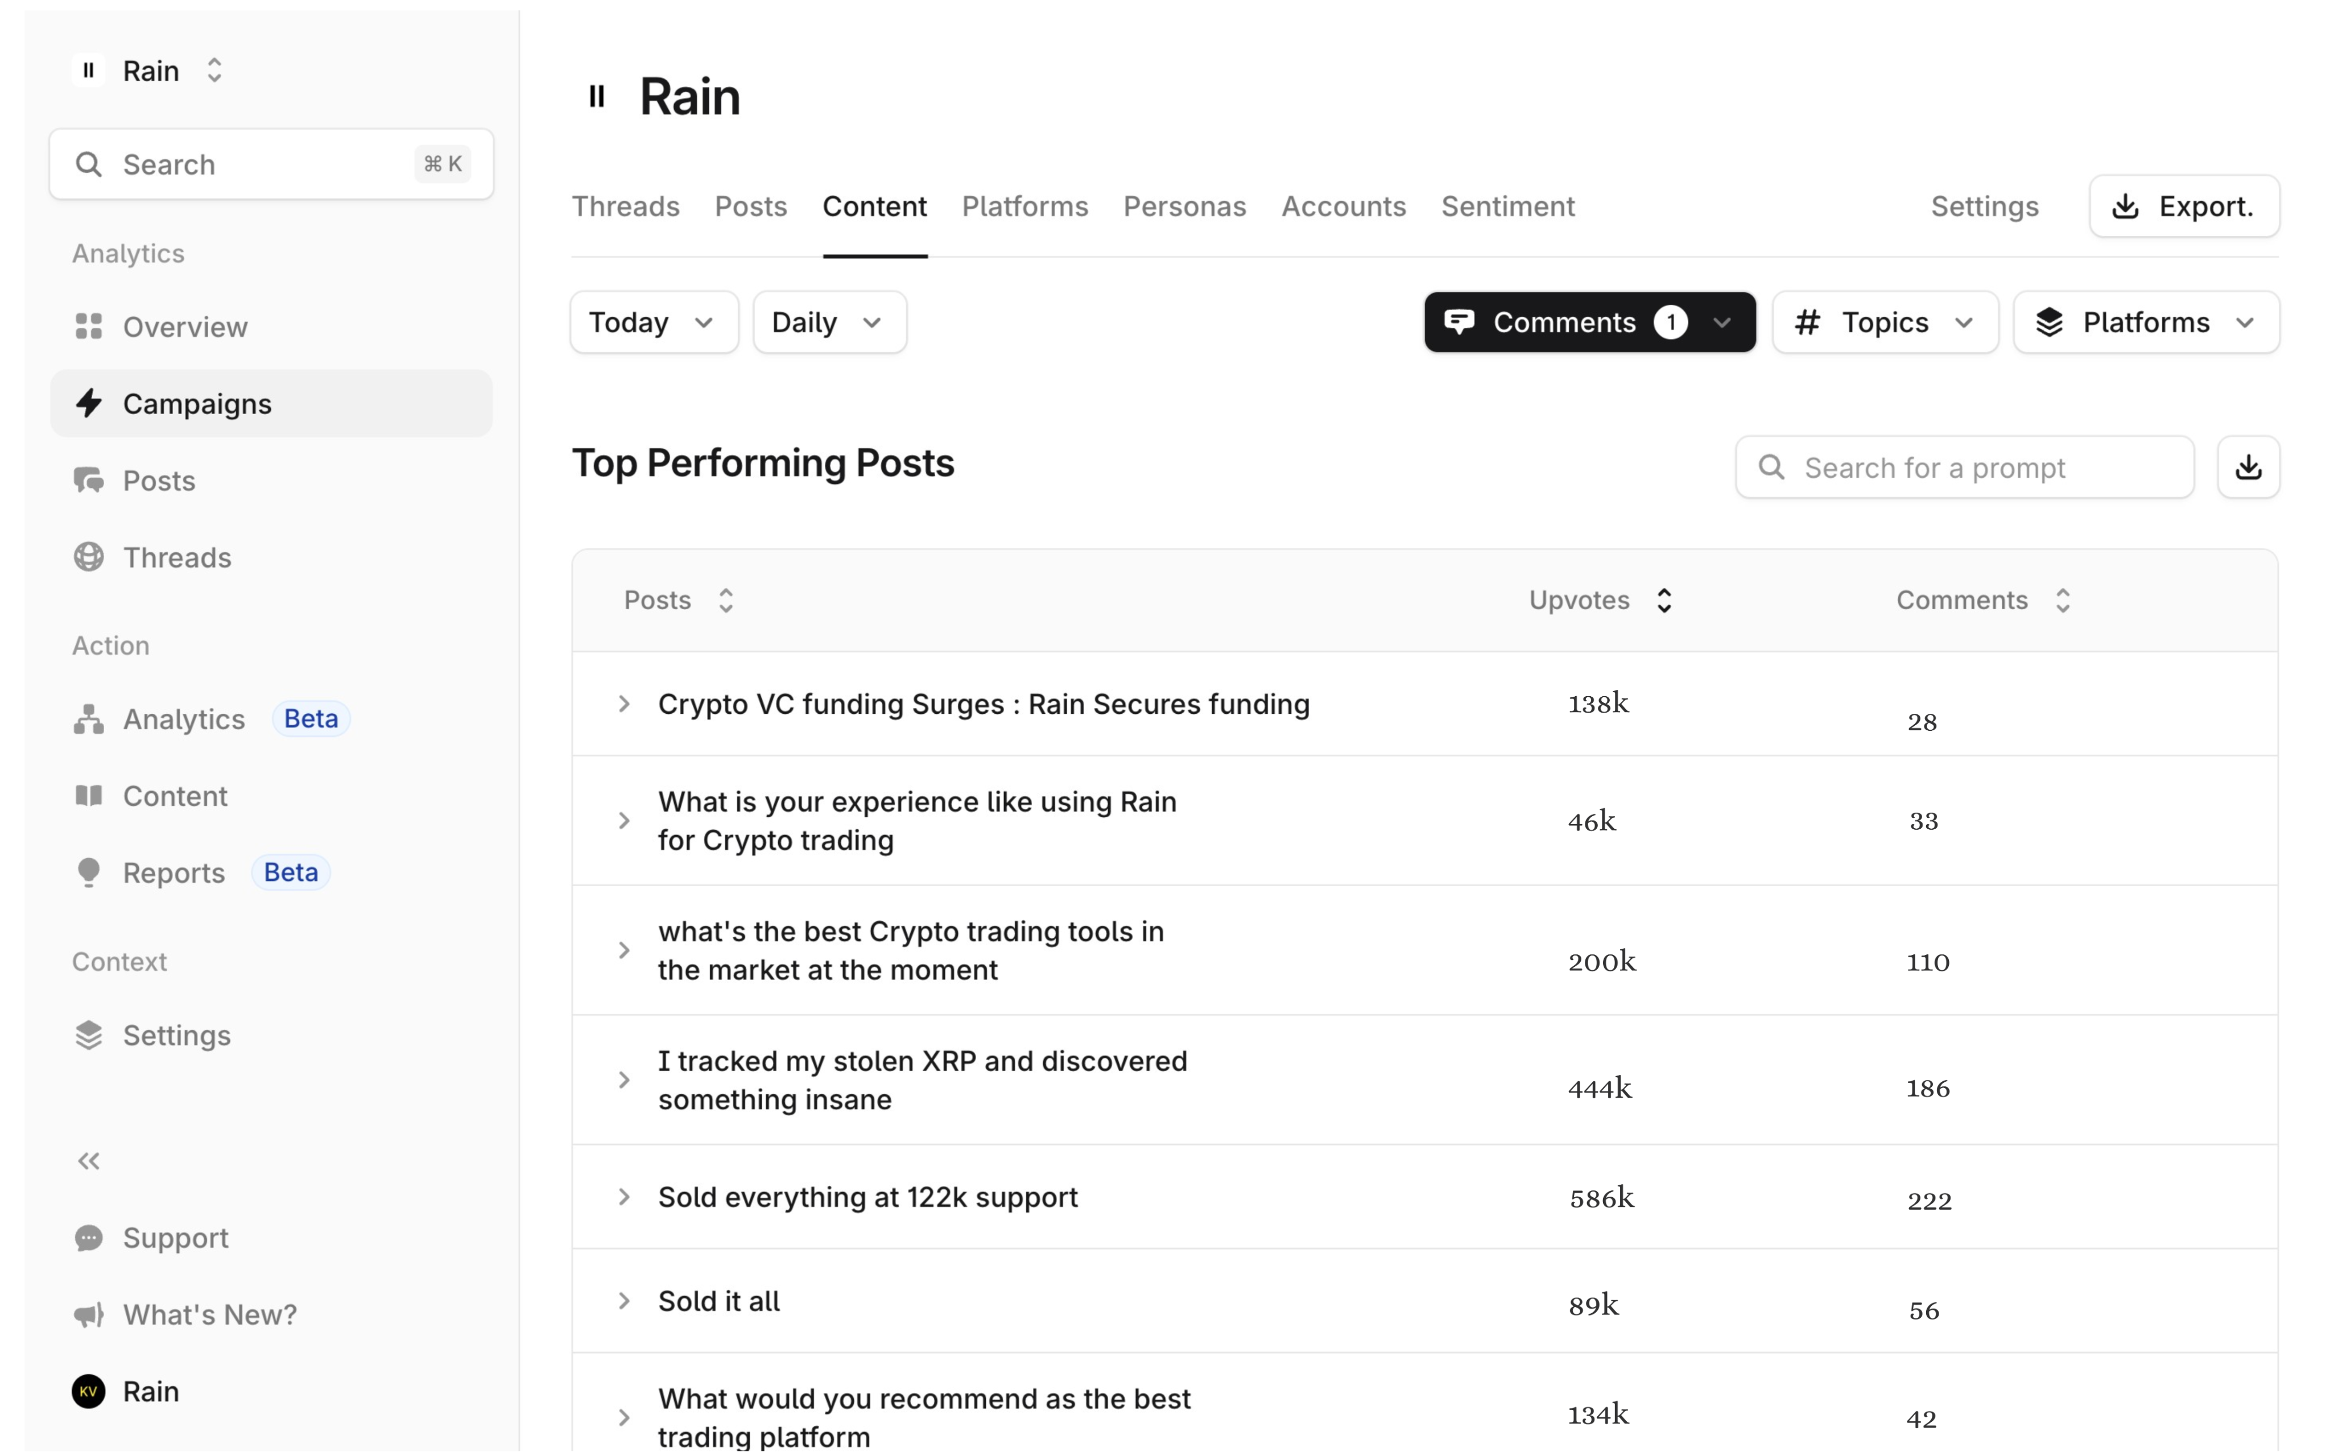This screenshot has width=2330, height=1456.
Task: Open Reports via the lightbulb icon
Action: pyautogui.click(x=89, y=872)
